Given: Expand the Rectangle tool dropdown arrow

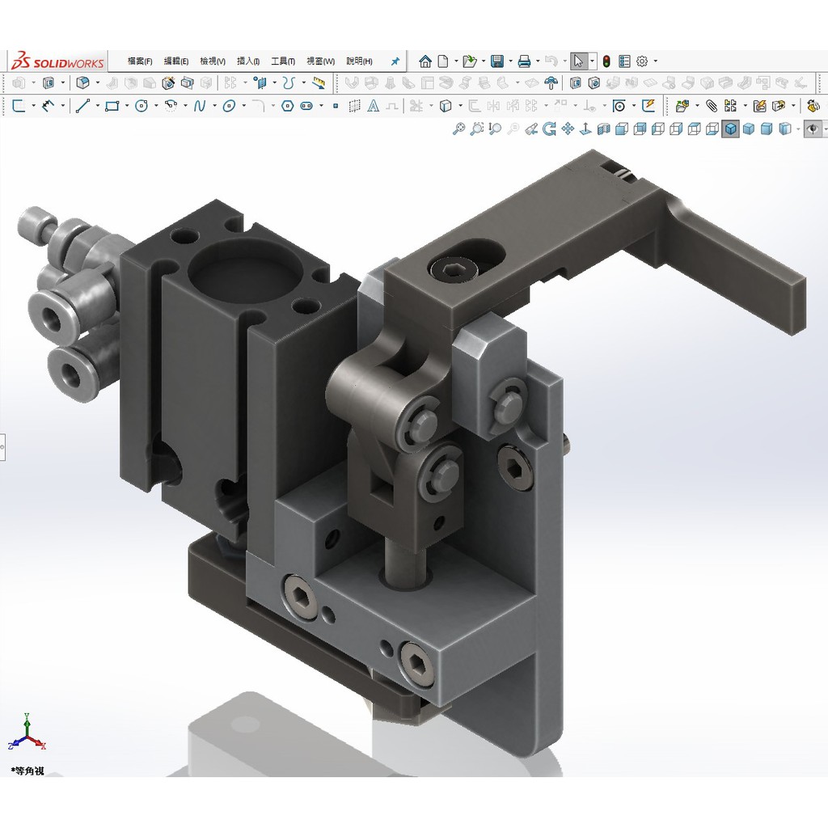Looking at the screenshot, I should (125, 106).
